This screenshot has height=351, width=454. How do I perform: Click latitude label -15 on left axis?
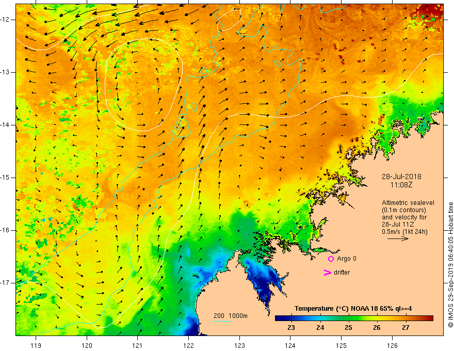pos(5,178)
